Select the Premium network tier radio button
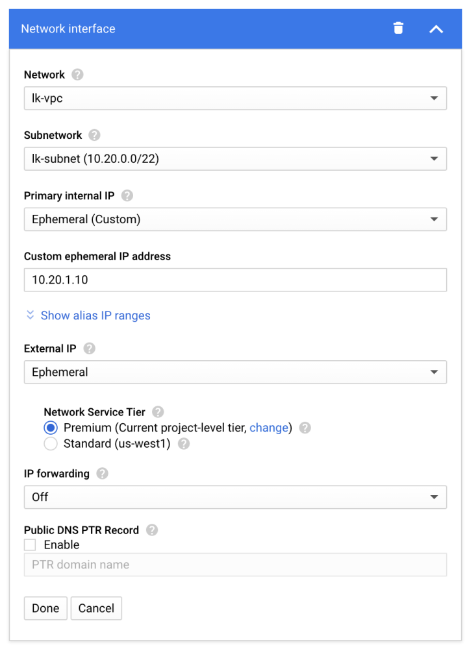467x649 pixels. point(51,428)
